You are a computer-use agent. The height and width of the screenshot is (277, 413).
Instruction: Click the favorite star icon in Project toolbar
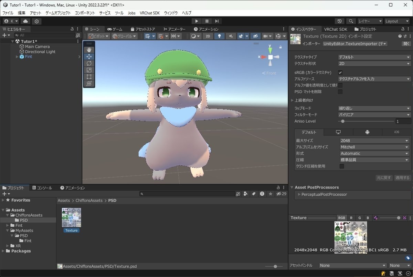point(271,194)
